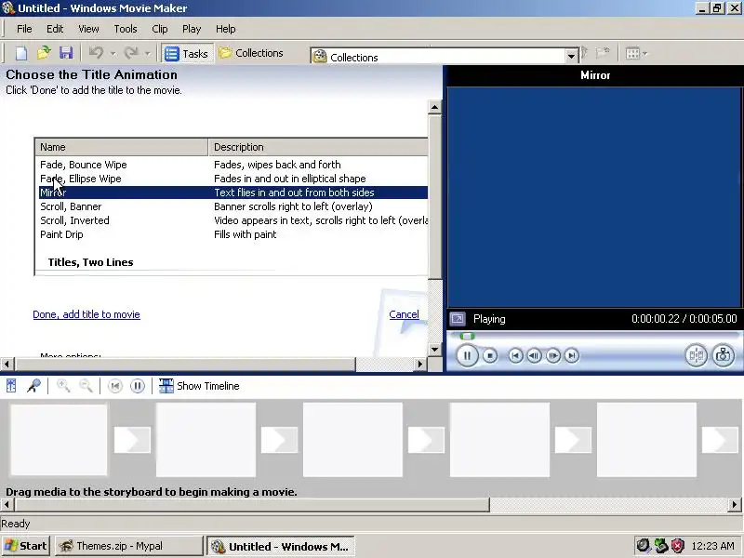Viewport: 744px width, 558px height.
Task: Switch to Themes.zip - Mypal taskbar window
Action: click(x=128, y=546)
